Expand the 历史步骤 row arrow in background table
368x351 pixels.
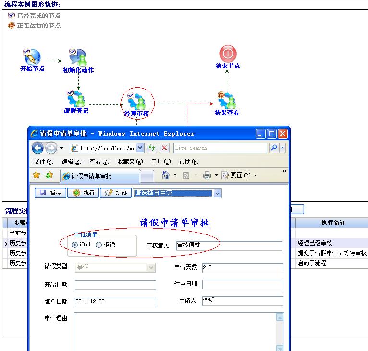click(x=6, y=244)
